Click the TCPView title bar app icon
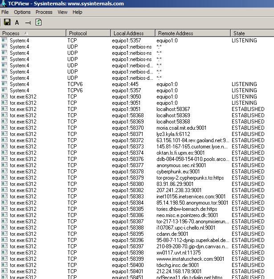274x279 pixels. [x=3, y=4]
